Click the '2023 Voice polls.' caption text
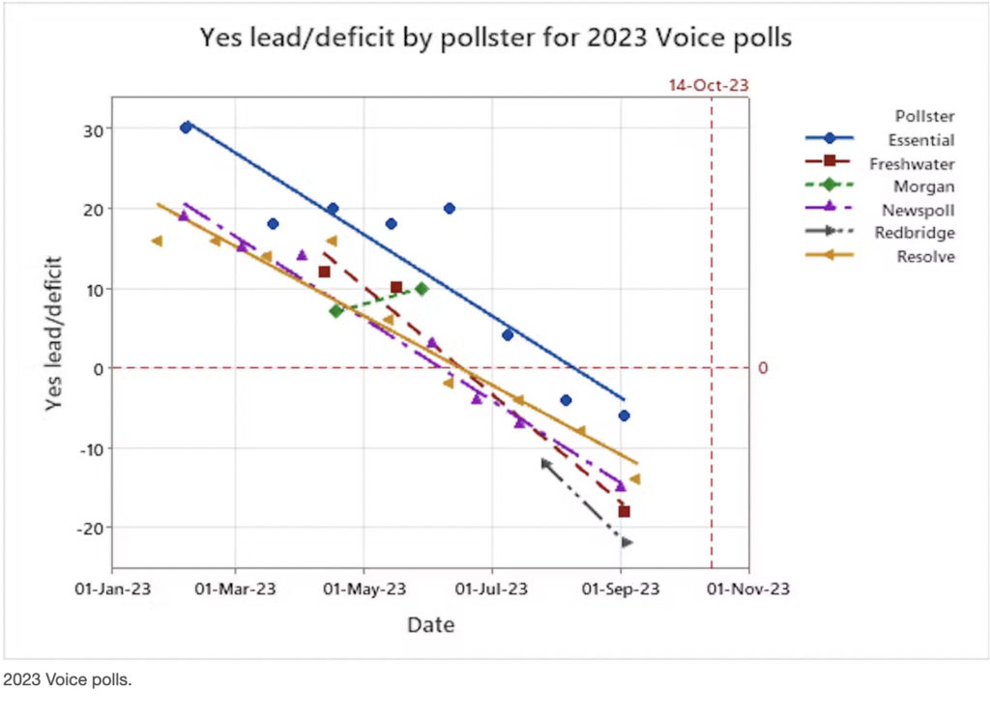The image size is (990, 718). pyautogui.click(x=68, y=681)
